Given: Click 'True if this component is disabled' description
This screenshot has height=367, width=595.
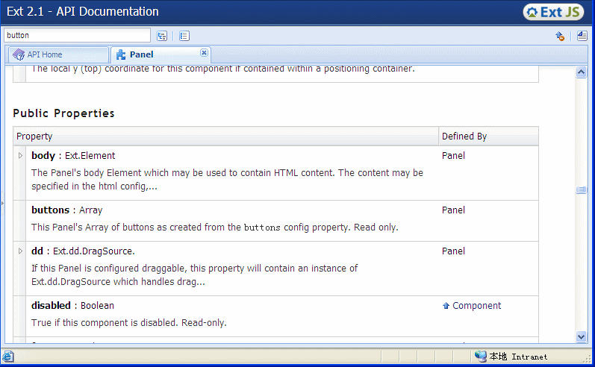Looking at the screenshot, I should pyautogui.click(x=128, y=323).
